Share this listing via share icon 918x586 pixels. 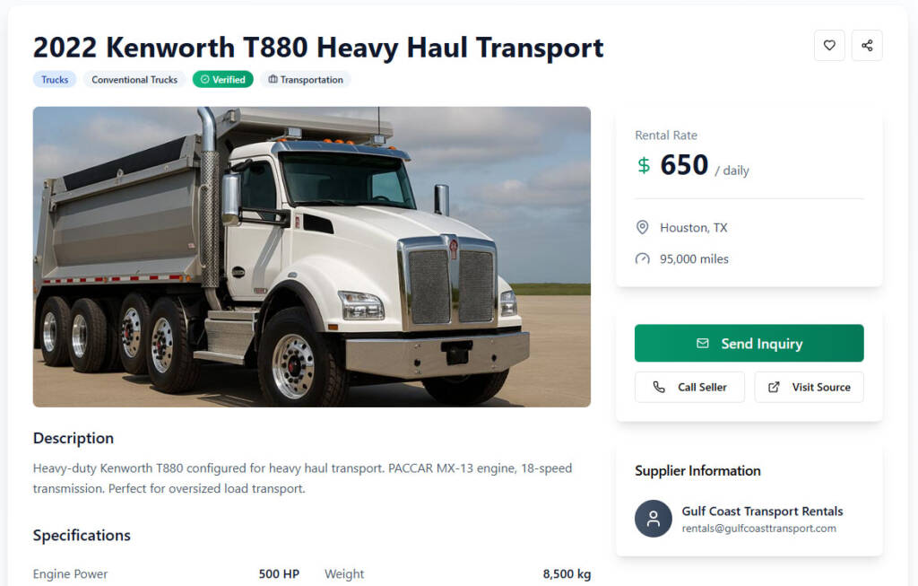point(867,45)
